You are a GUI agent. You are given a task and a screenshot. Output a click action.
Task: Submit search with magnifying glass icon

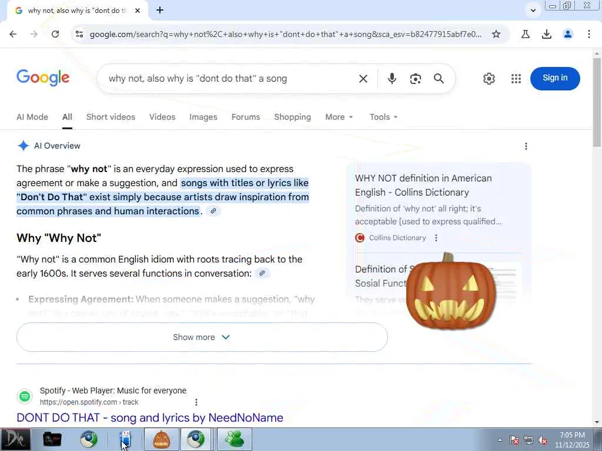click(439, 79)
